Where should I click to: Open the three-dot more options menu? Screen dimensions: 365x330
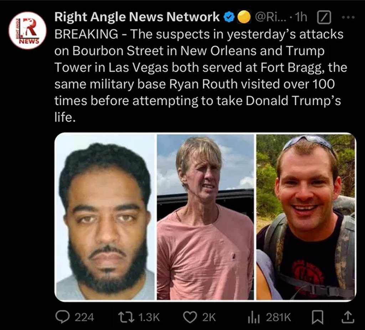(x=348, y=17)
